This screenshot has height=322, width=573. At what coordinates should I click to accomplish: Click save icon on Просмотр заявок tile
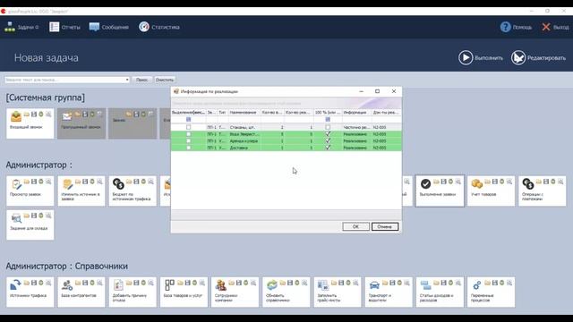(x=34, y=182)
